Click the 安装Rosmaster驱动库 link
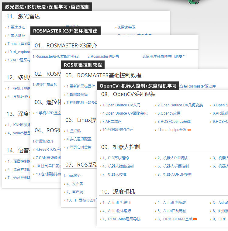228x231 pixels. pyautogui.click(x=198, y=86)
